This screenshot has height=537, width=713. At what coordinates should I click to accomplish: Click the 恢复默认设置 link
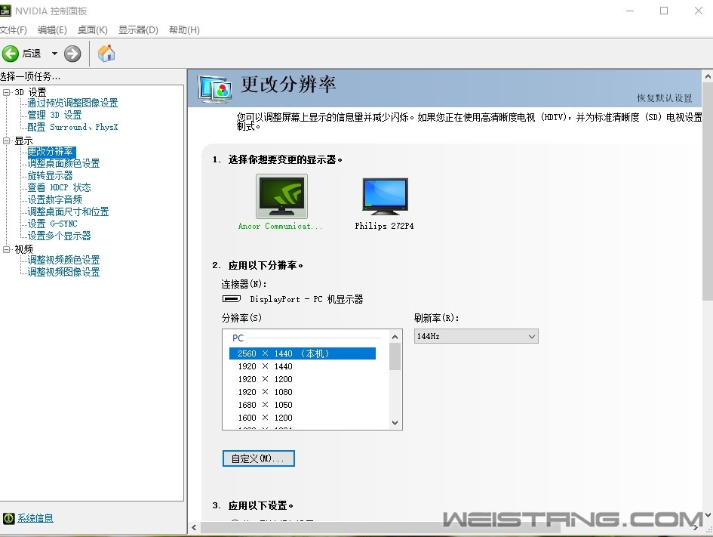(665, 98)
